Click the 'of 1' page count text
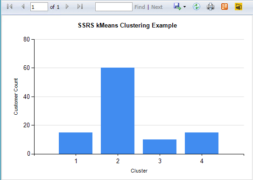 55,7
